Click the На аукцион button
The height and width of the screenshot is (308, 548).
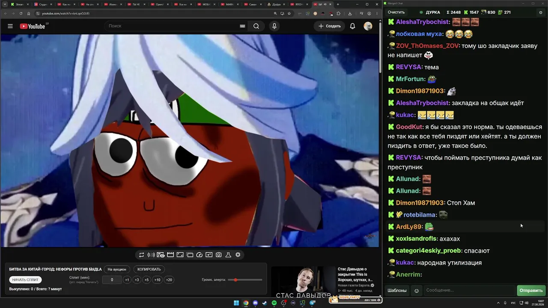click(117, 269)
